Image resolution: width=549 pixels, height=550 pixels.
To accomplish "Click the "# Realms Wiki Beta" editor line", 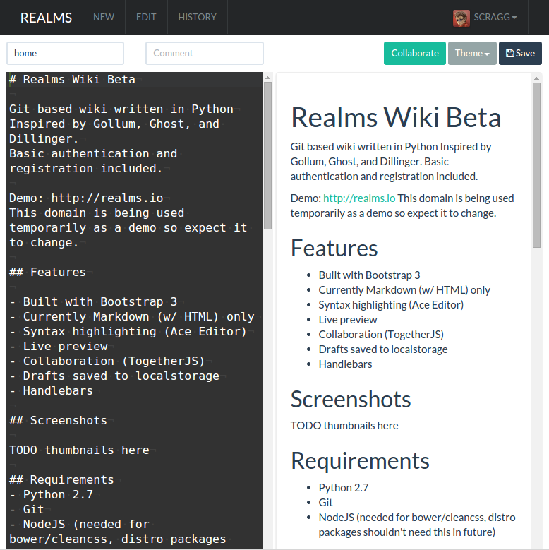I will 72,80.
